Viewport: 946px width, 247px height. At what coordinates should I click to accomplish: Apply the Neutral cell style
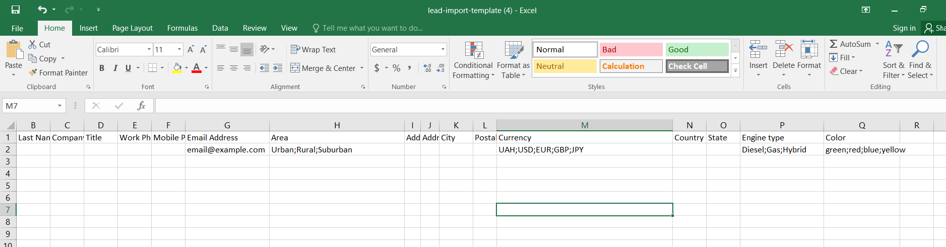tap(565, 66)
